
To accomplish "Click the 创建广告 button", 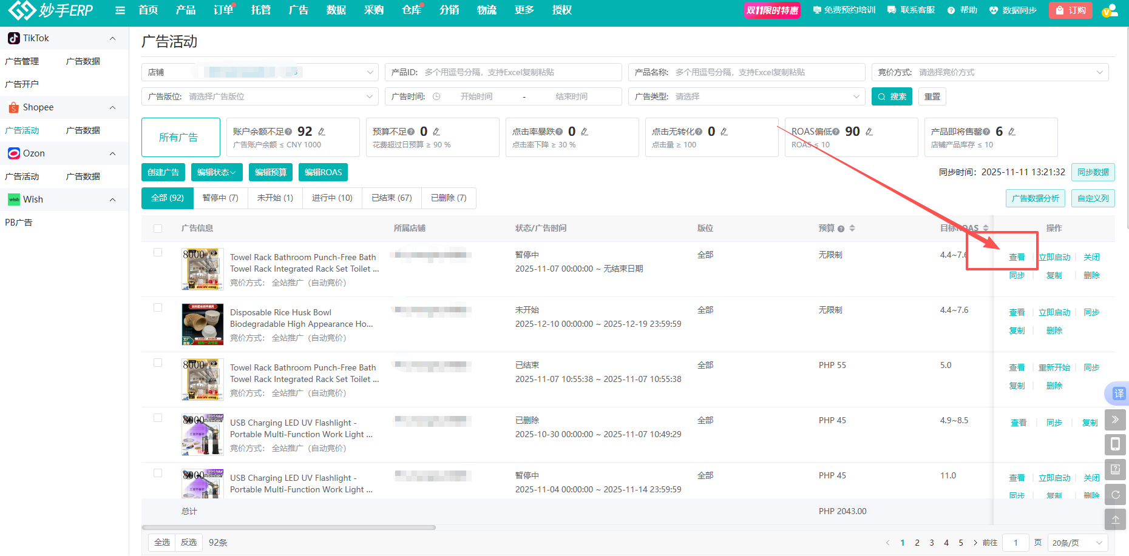I will point(163,172).
